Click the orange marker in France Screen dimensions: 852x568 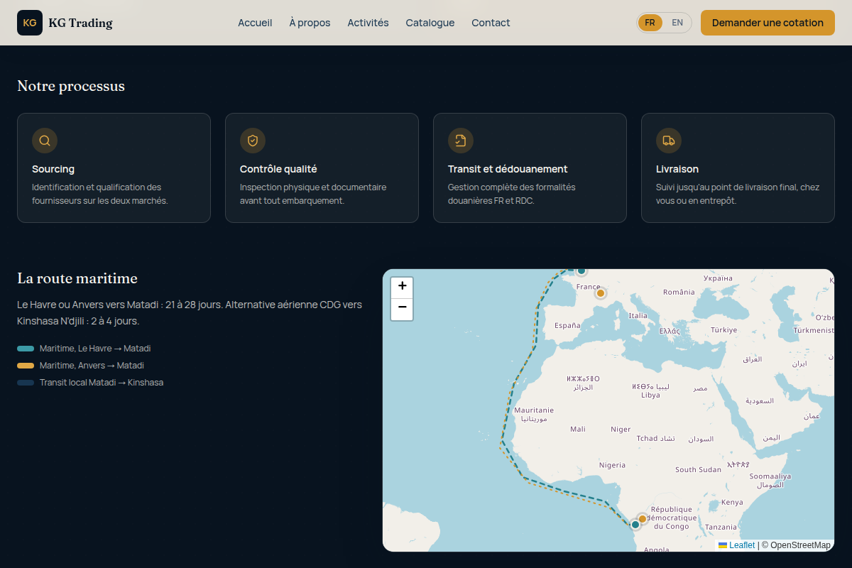[600, 293]
